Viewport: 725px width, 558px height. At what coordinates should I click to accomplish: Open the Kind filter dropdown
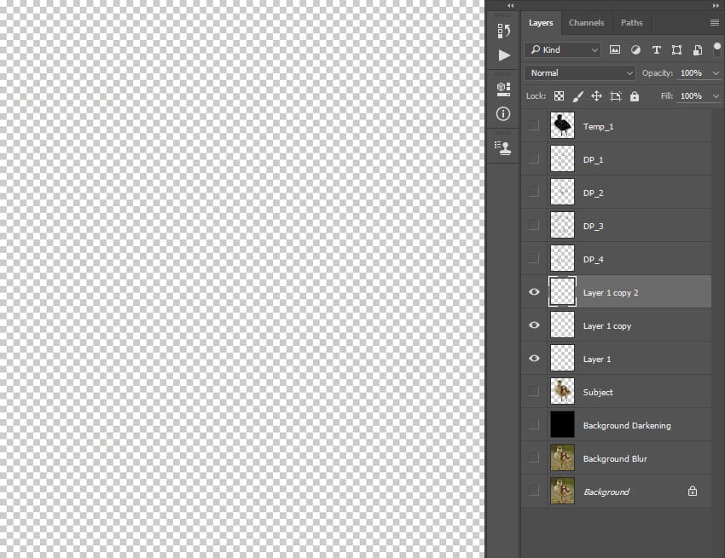(563, 49)
